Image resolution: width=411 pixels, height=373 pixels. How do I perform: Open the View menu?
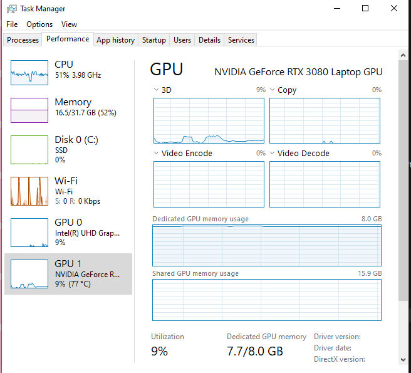pos(70,24)
